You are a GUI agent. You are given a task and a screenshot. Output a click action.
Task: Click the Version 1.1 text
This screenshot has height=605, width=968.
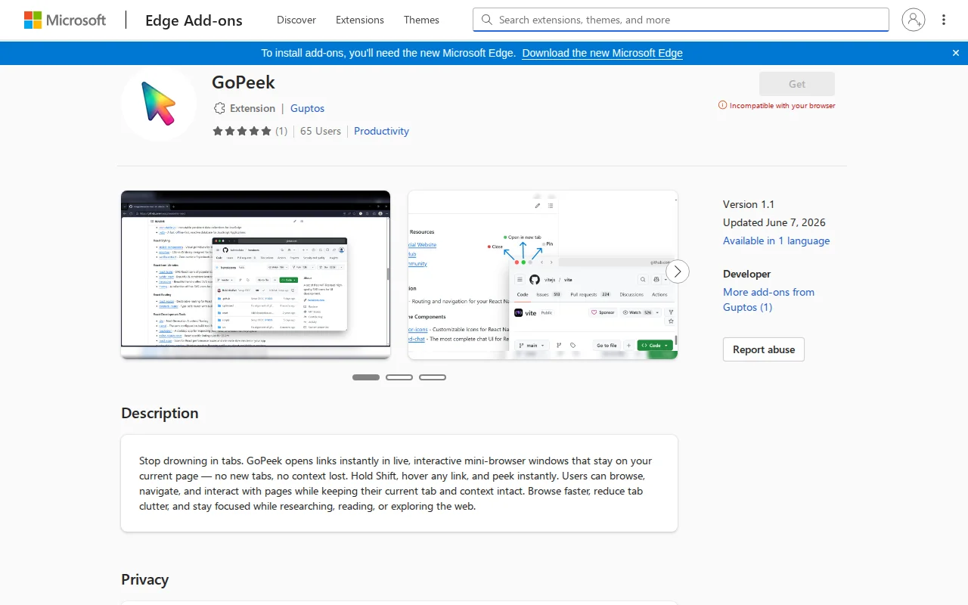coord(749,204)
